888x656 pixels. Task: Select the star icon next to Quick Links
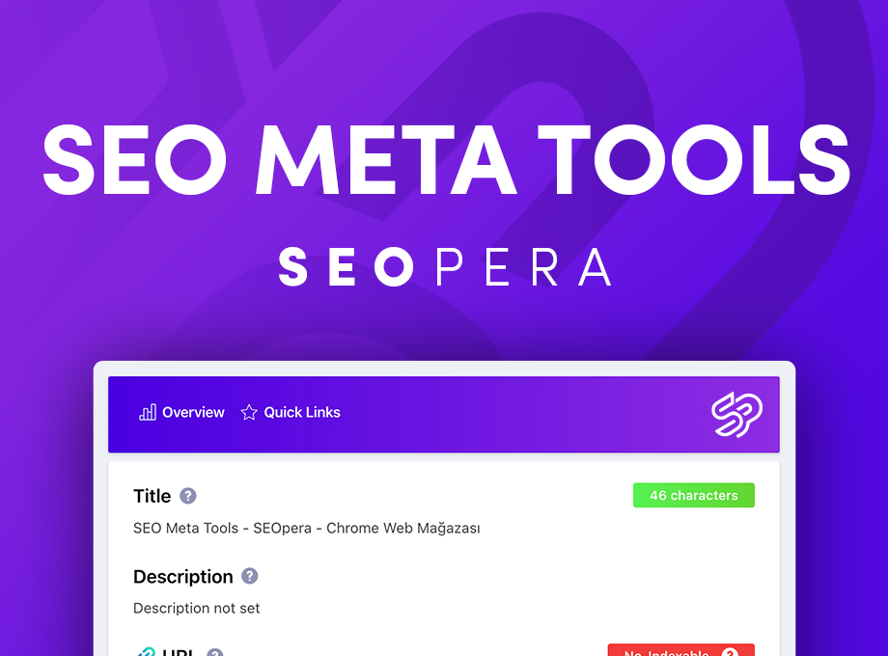pos(249,412)
